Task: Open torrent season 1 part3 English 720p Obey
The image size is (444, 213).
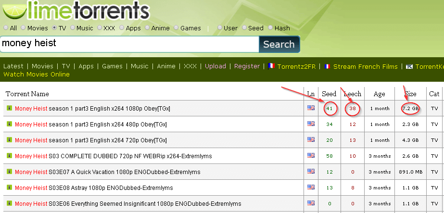Action: (x=90, y=140)
